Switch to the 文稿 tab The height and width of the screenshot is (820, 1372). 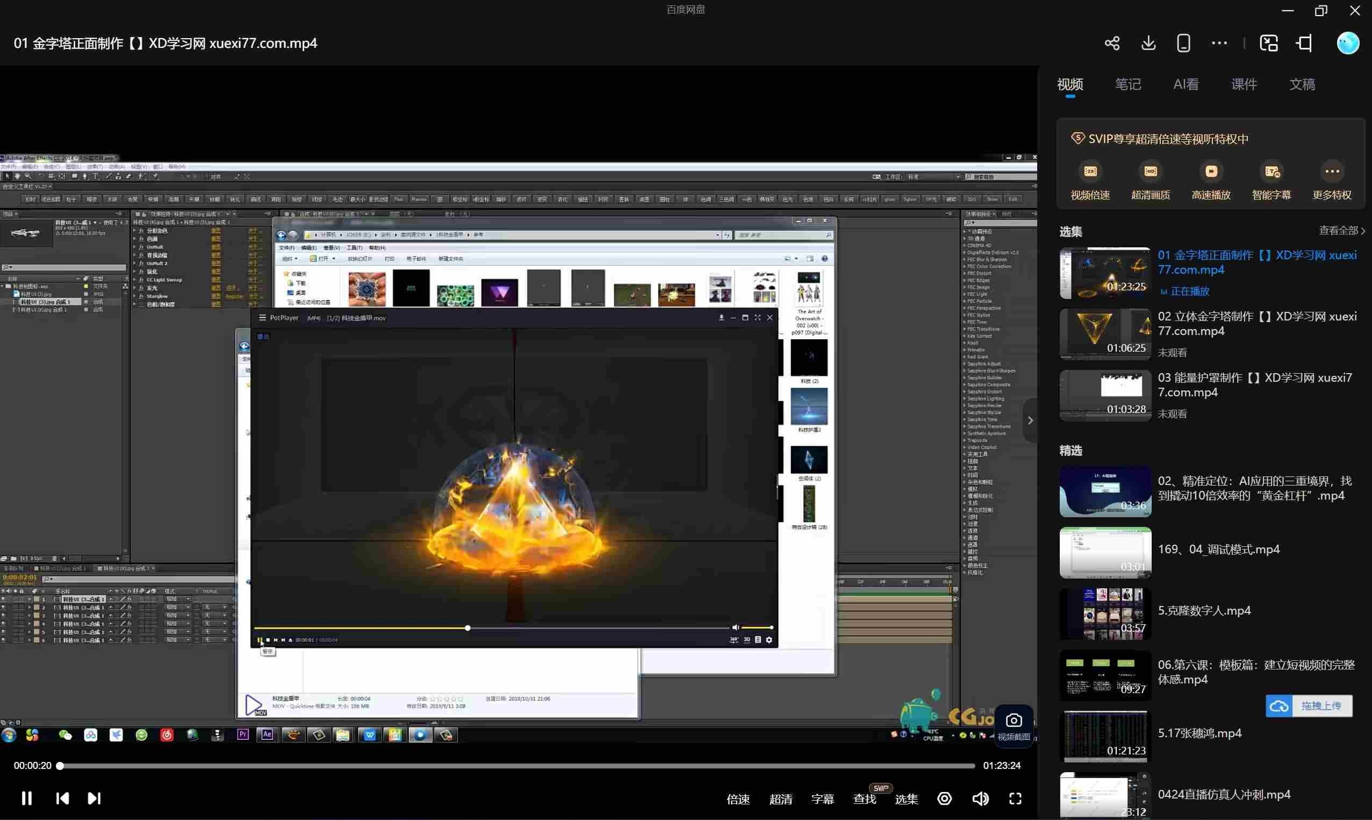[1302, 84]
